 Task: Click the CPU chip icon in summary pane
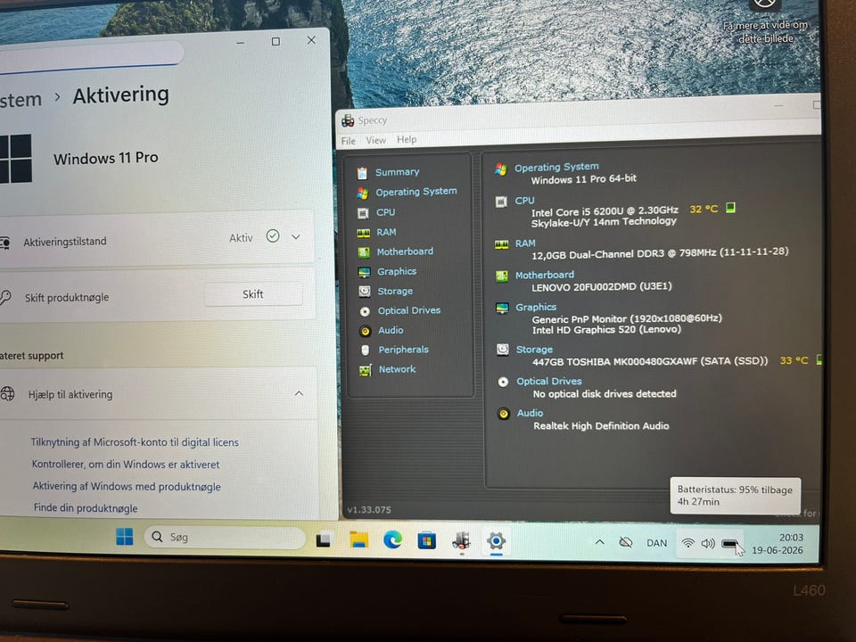(501, 202)
